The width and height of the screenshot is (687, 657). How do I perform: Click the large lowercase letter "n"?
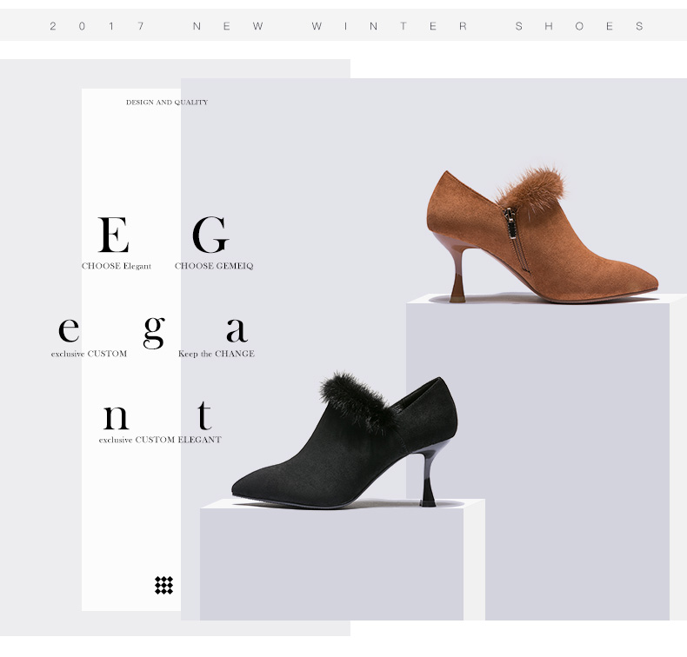click(x=116, y=417)
